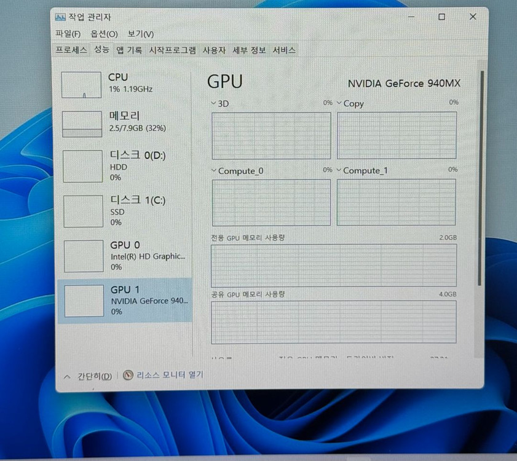Open the Compute_0 engine dropdown
Screen dimensions: 517x461
point(213,171)
